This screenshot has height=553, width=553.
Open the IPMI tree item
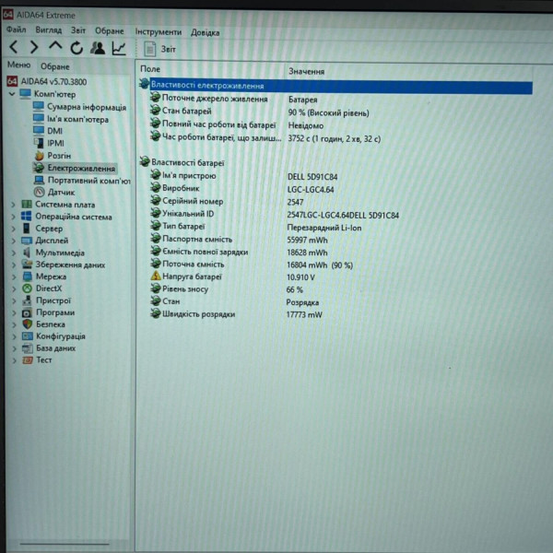click(49, 143)
